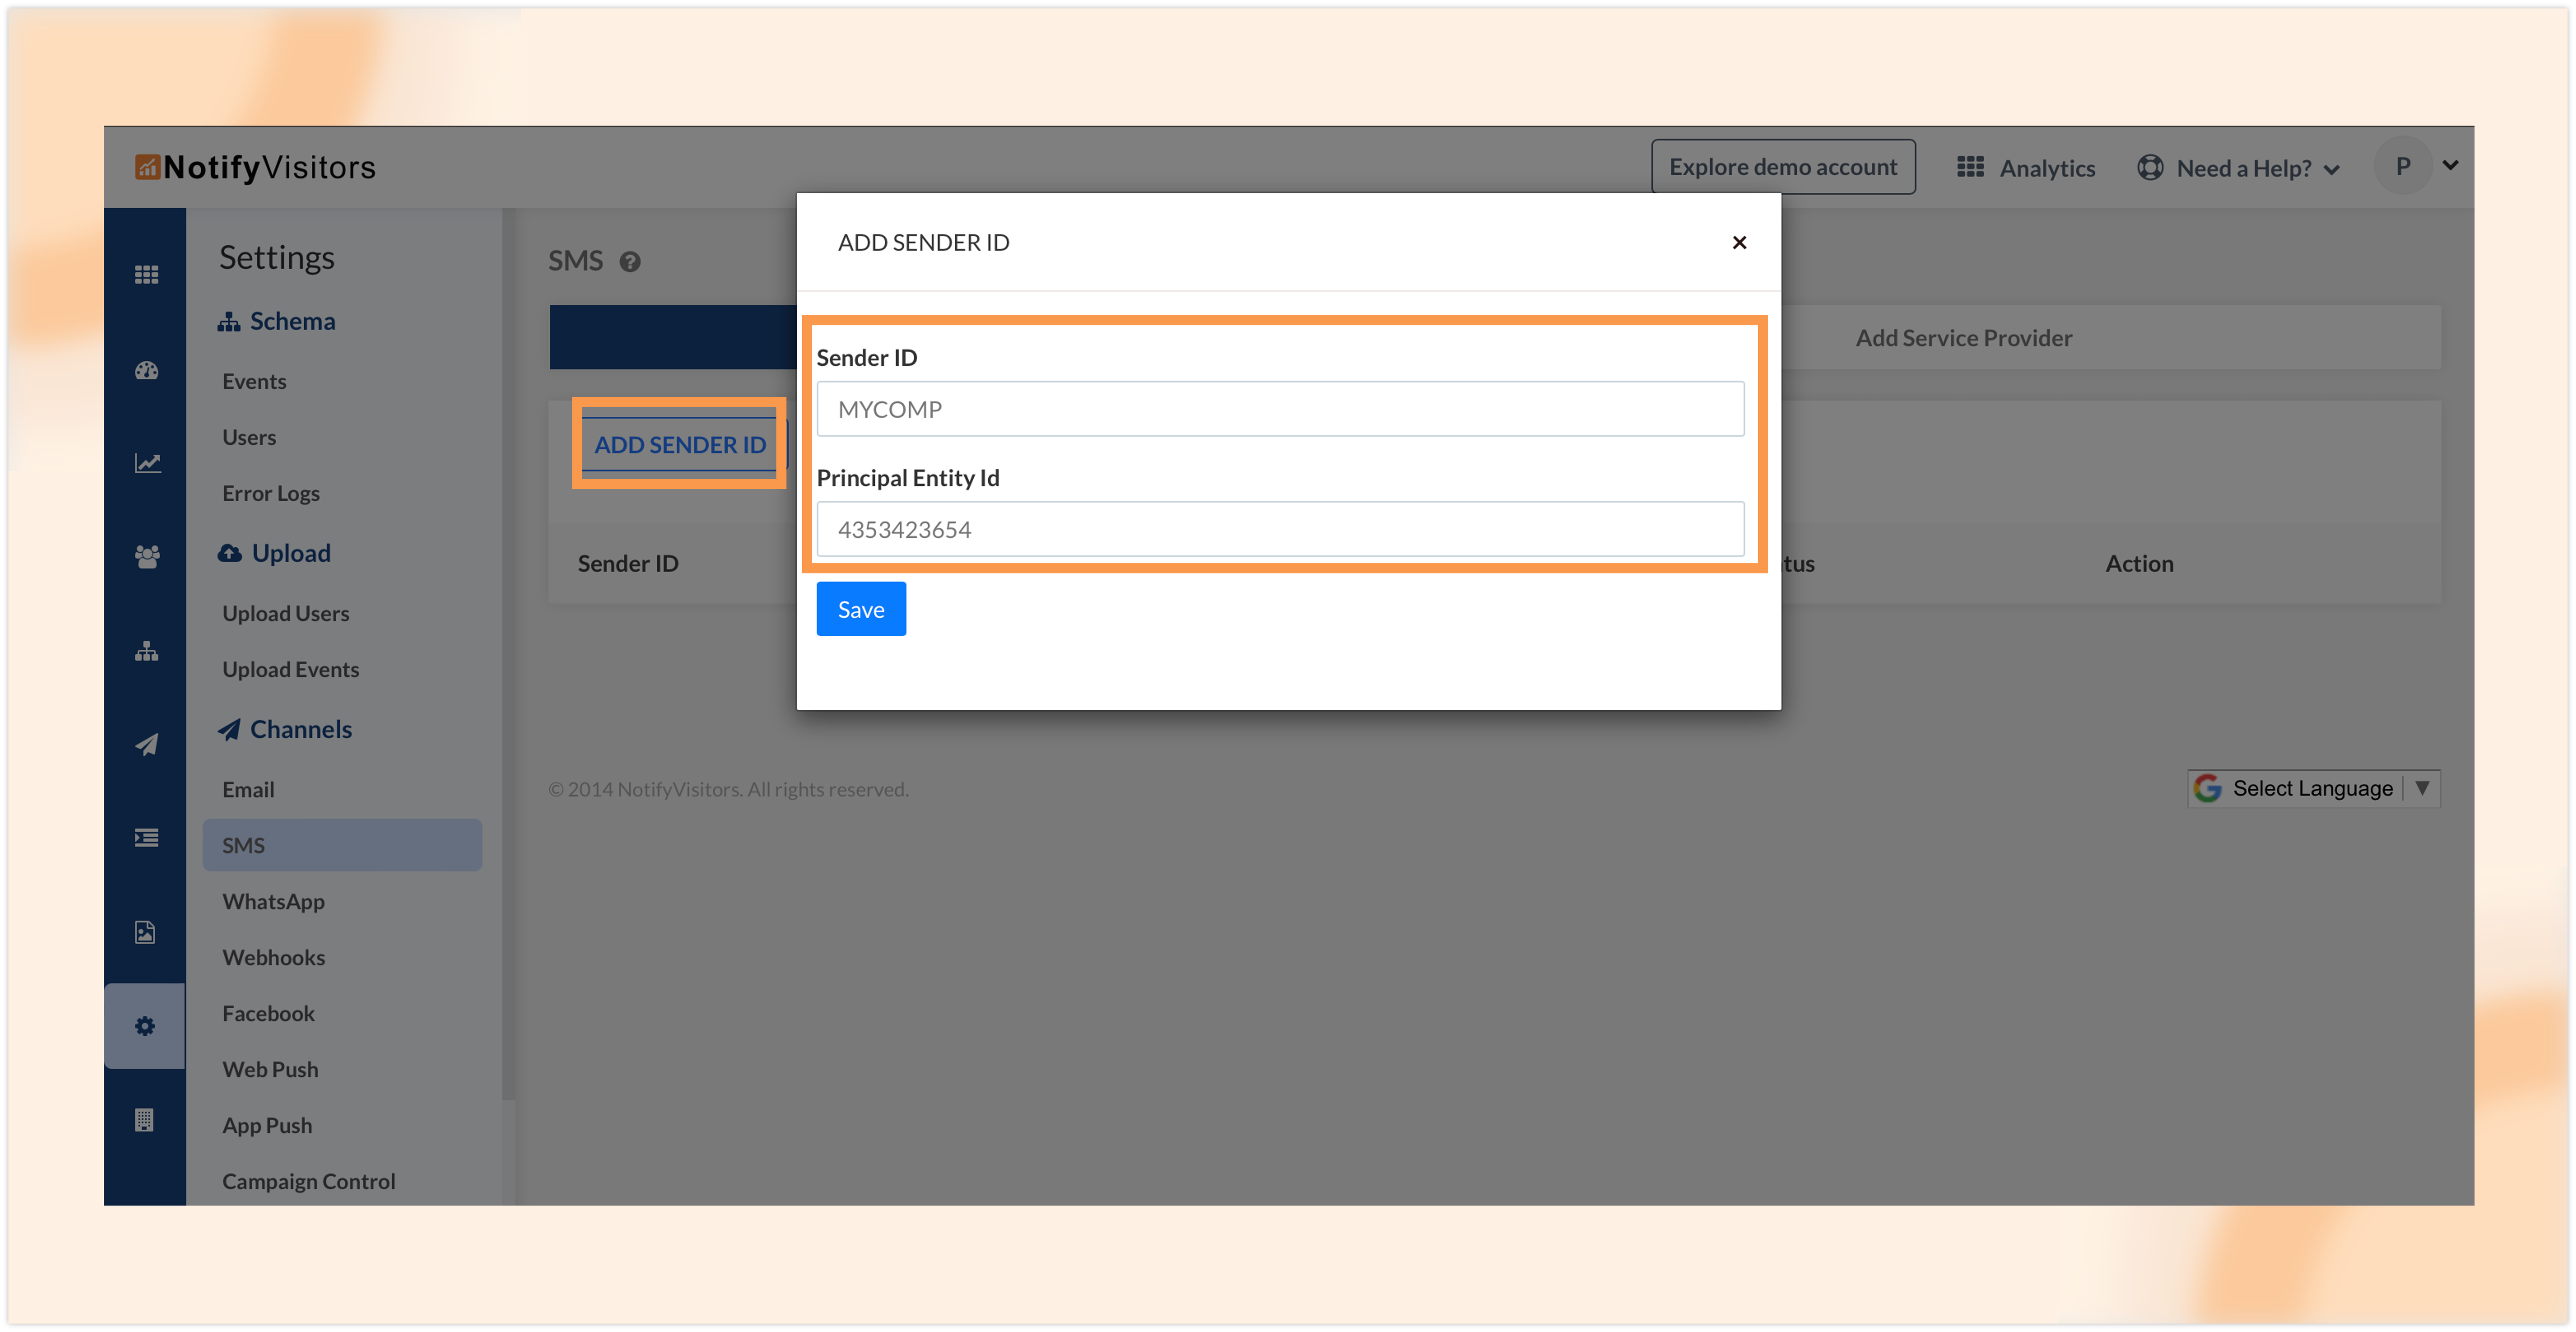Switch to Add Service Provider tab

1963,338
